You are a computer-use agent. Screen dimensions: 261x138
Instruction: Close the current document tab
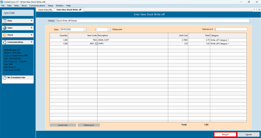pyautogui.click(x=259, y=10)
